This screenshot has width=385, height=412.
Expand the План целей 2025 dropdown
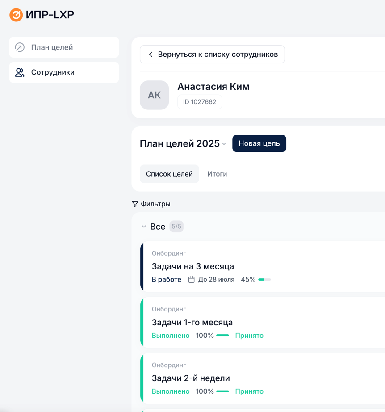(x=224, y=144)
